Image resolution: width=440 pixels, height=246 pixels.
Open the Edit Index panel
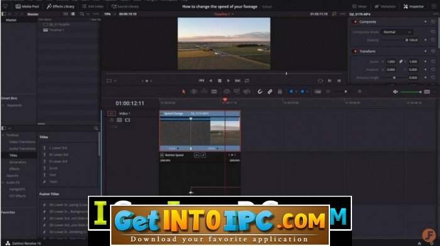92,6
